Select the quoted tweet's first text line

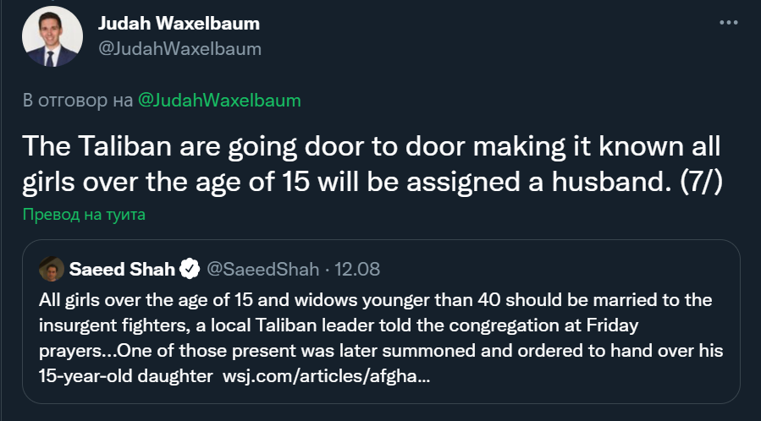click(x=375, y=300)
